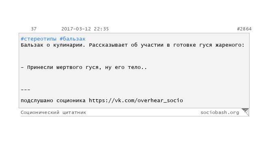Open quote number #2864 permalink
Screen dimensions: 265x146
pos(244,29)
